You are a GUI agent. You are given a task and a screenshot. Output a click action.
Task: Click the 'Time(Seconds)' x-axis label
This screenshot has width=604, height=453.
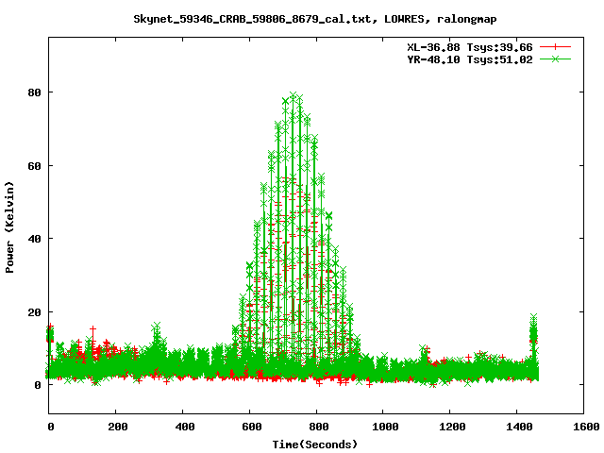click(x=315, y=445)
